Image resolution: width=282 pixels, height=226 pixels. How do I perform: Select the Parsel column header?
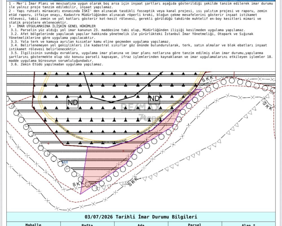(195, 225)
